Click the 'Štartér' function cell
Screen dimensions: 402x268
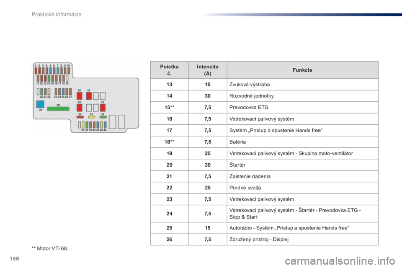tap(302, 165)
